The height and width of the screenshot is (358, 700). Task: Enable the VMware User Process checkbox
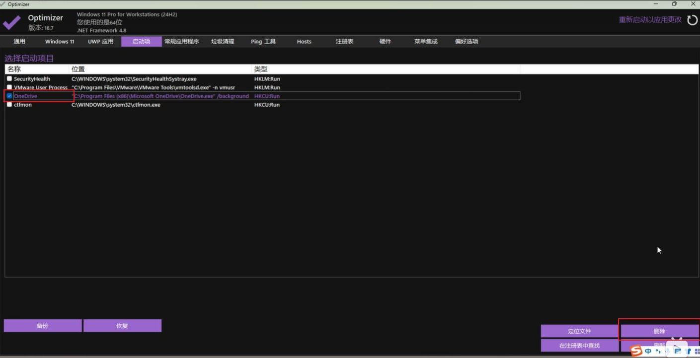pos(9,87)
